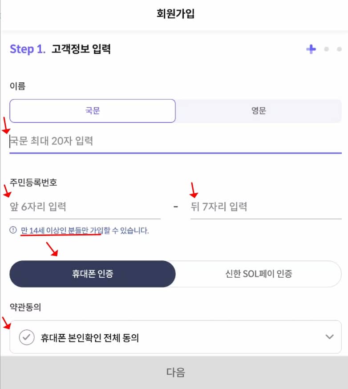
Task: Click the info icon beside the age notice
Action: click(12, 230)
